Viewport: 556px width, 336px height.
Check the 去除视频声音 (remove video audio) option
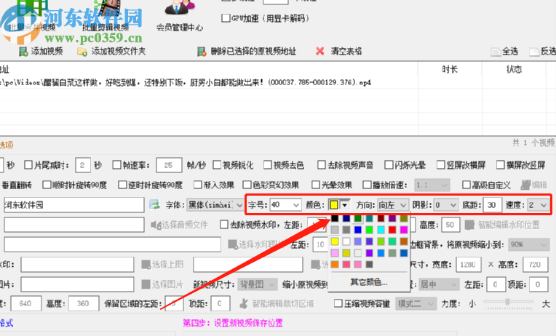[322, 165]
